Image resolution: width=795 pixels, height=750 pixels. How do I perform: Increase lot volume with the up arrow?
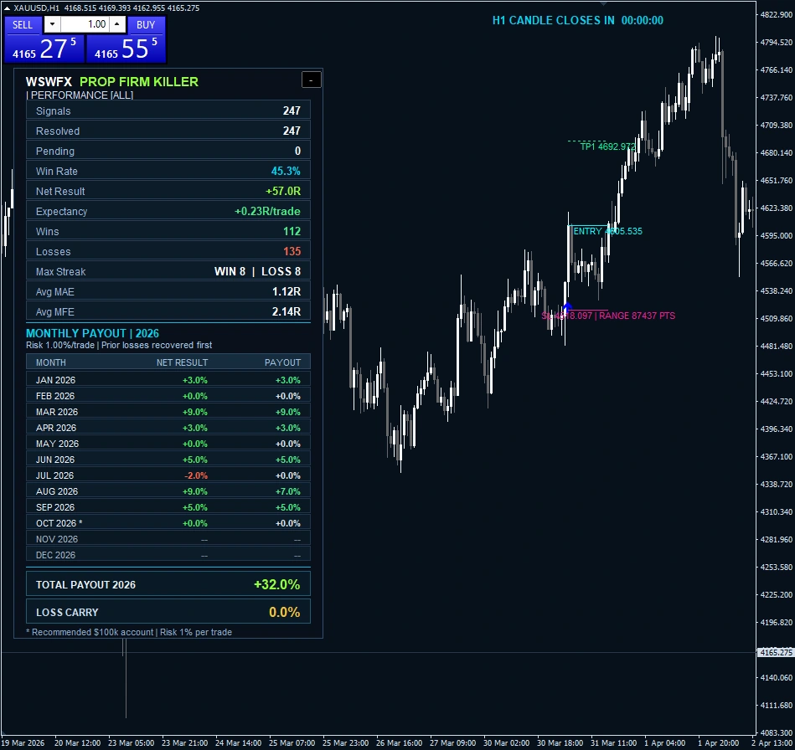point(117,24)
